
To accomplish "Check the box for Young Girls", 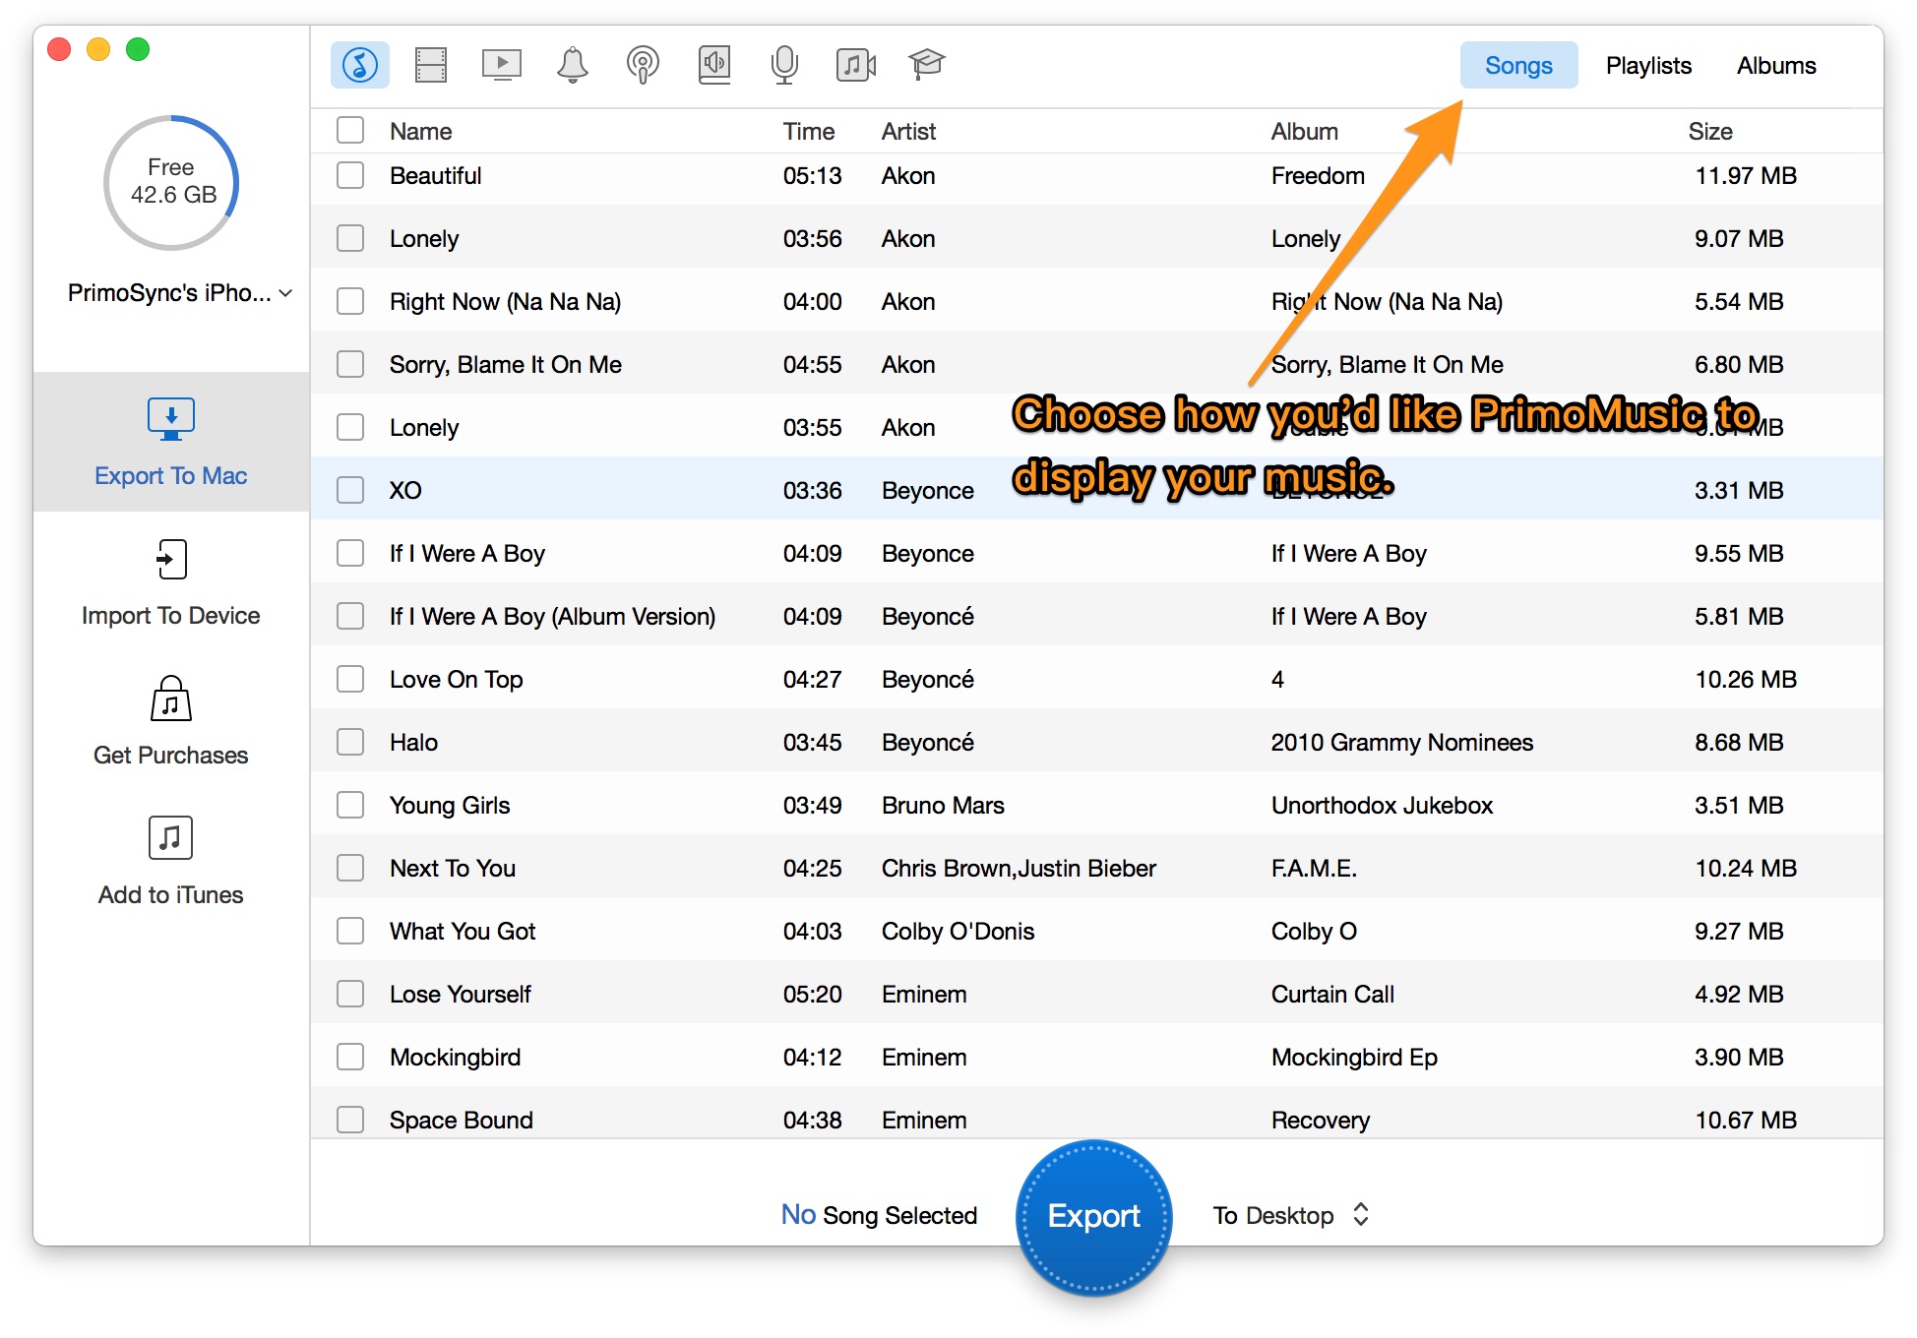I will 350,805.
